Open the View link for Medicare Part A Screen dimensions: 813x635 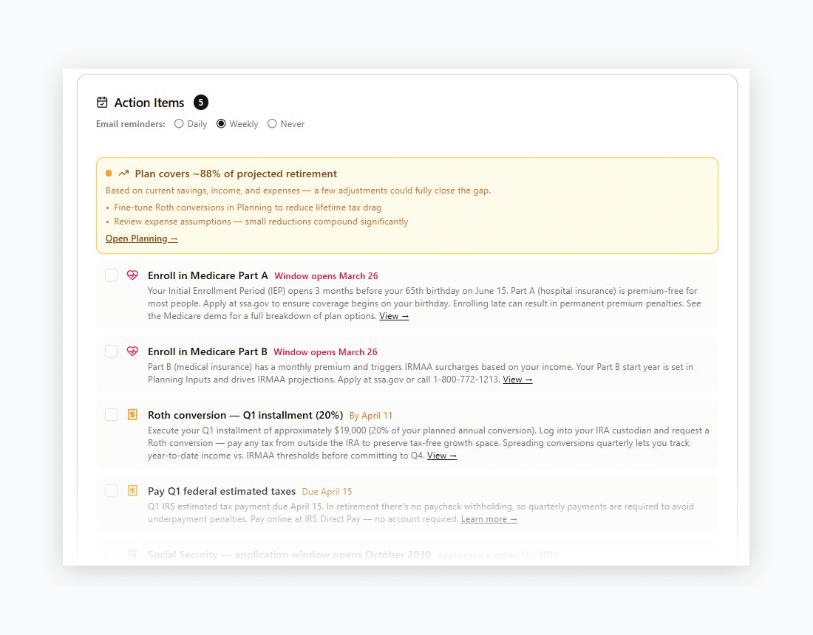393,315
